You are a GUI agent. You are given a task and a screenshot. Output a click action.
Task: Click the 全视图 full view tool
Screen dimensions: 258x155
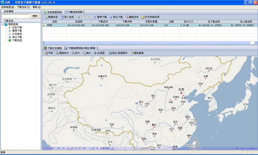pos(99,53)
